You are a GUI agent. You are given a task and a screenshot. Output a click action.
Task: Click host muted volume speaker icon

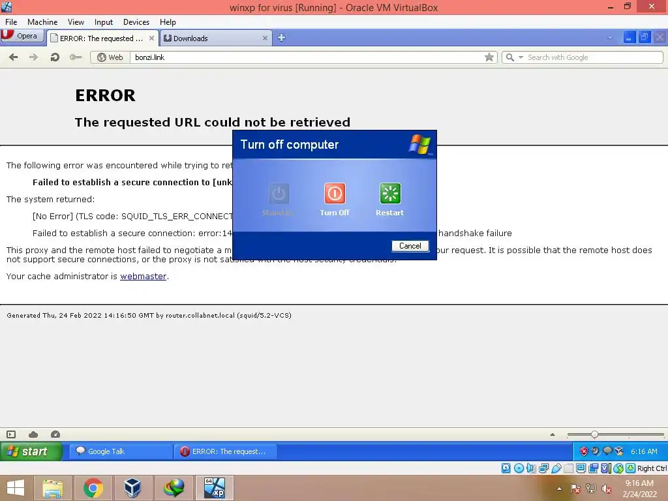click(x=607, y=489)
